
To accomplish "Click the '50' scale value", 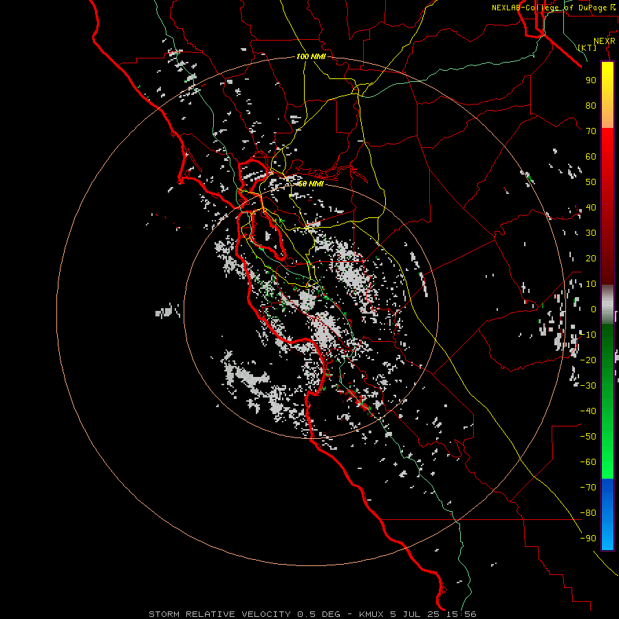I will pos(591,182).
